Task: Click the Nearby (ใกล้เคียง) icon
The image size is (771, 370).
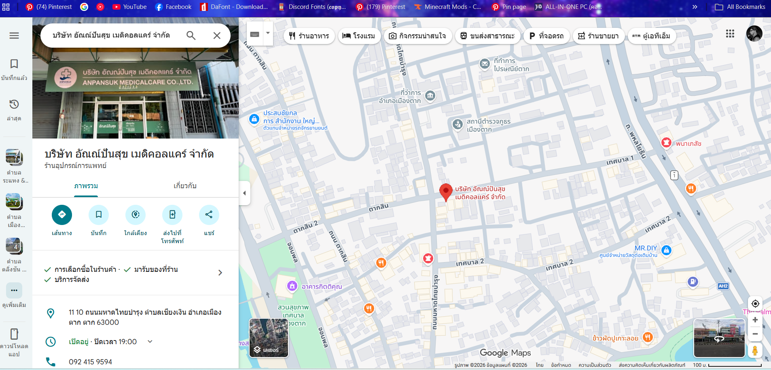Action: click(136, 214)
